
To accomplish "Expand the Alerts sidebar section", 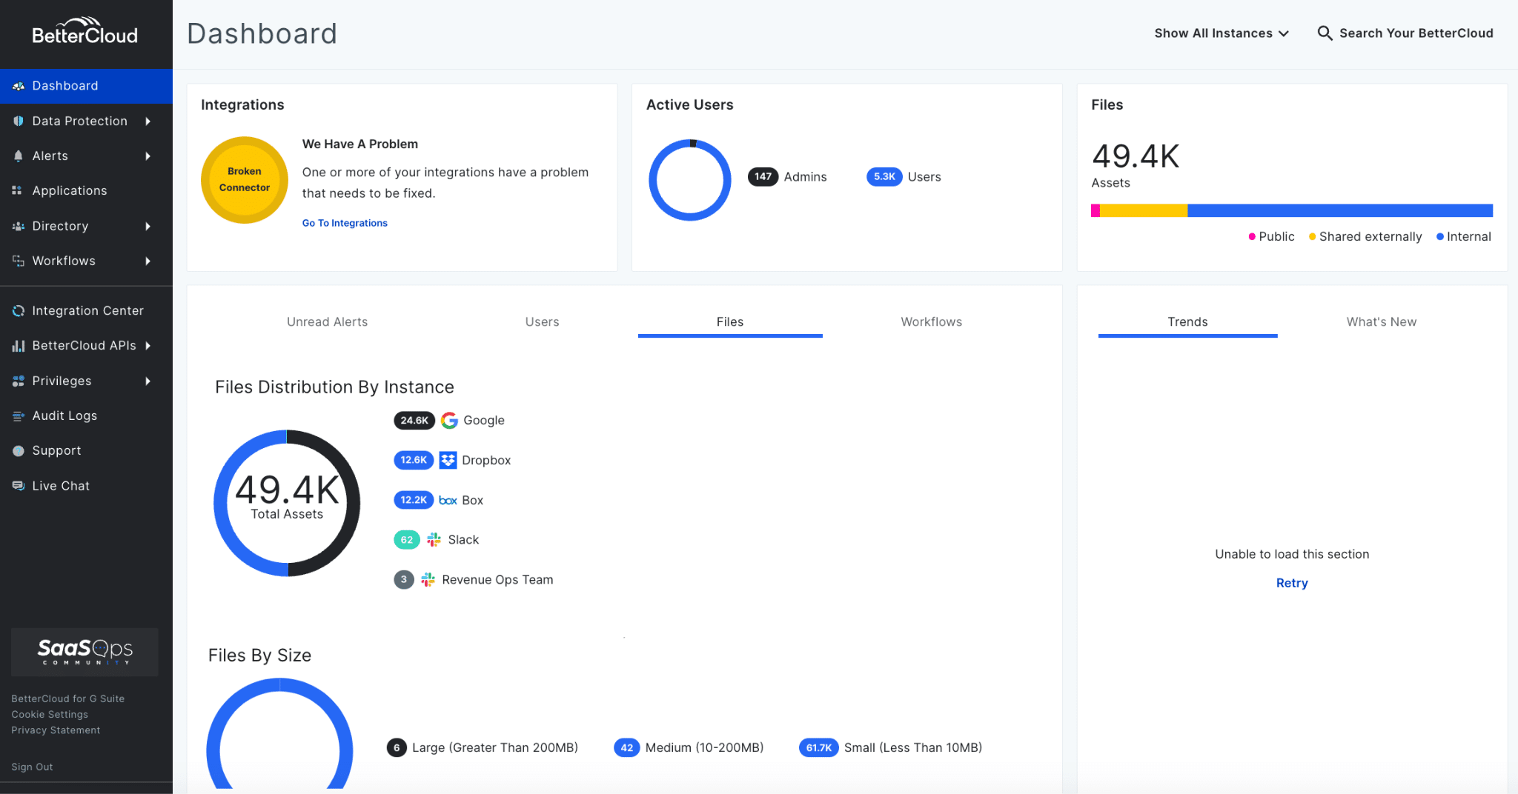I will [50, 156].
